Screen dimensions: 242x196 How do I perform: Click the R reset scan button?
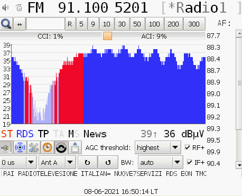click(x=70, y=24)
